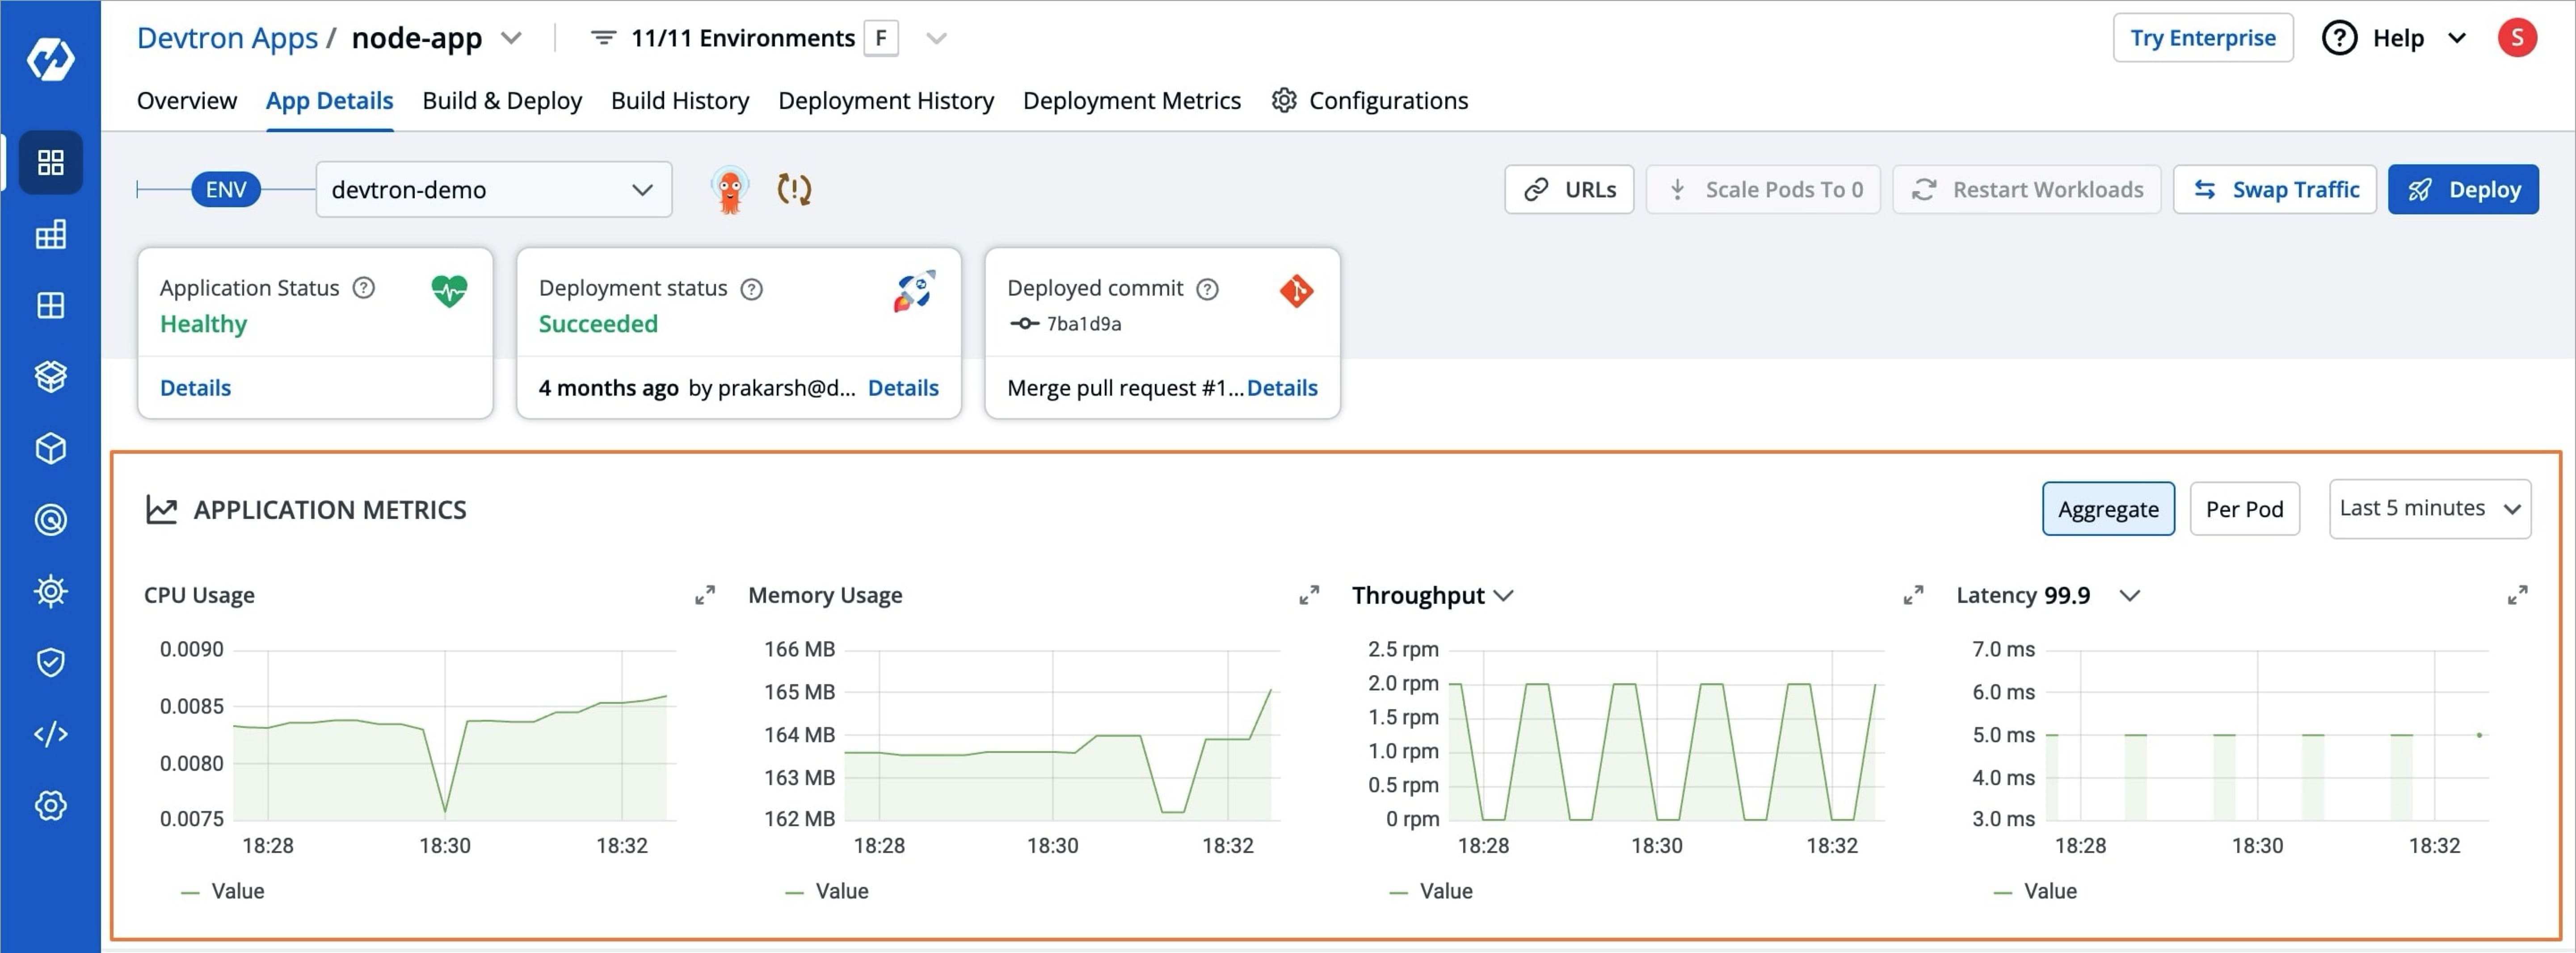Open the Latency percentile dropdown

pyautogui.click(x=2130, y=596)
